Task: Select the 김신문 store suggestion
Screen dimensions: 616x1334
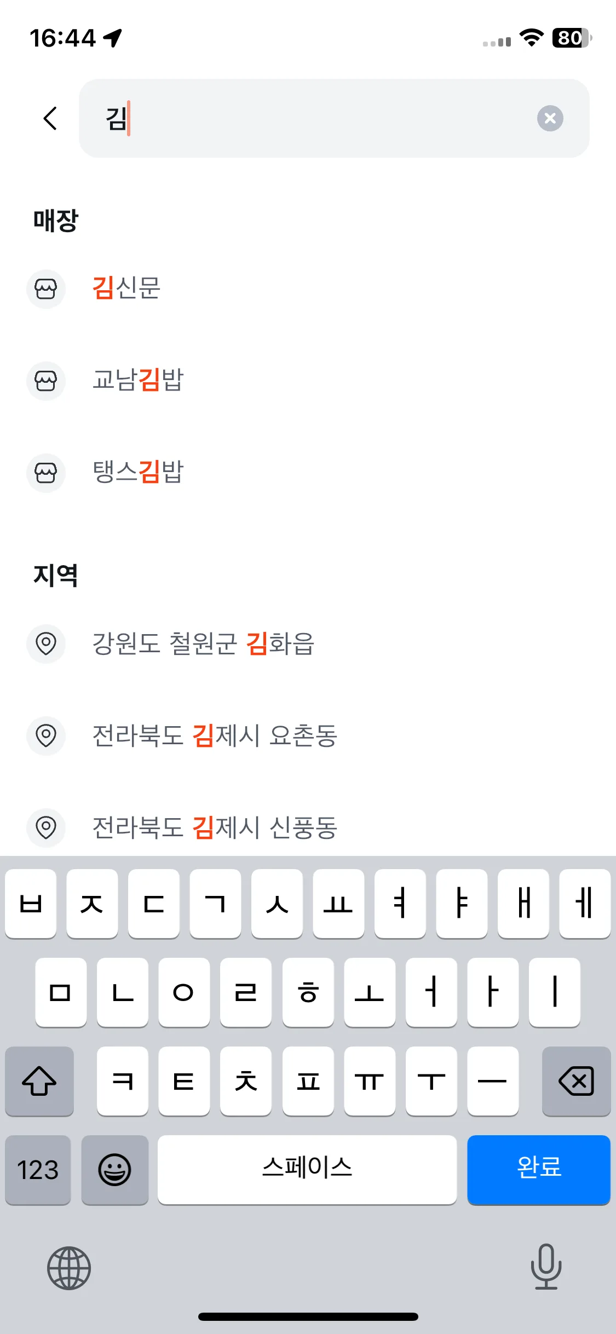Action: click(308, 289)
